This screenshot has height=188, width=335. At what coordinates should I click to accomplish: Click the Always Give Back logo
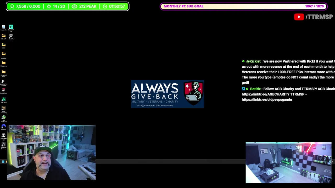pyautogui.click(x=167, y=94)
